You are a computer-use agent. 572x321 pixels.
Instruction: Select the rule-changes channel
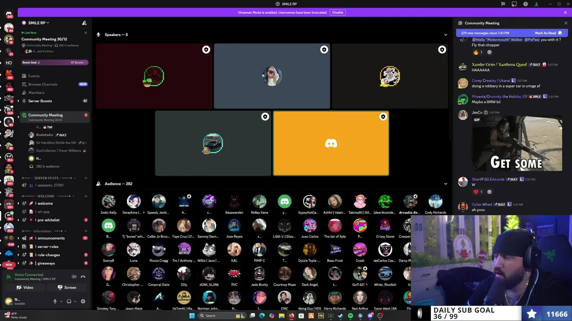55,255
